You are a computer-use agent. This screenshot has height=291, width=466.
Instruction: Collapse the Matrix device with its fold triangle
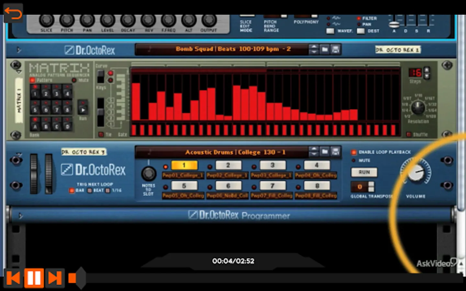tap(19, 72)
